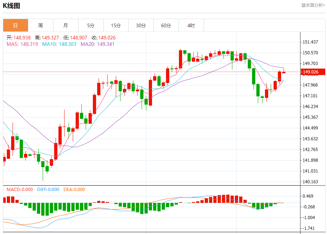Select the 15分 interval tab
Screen dimensions: 327x234
(116, 25)
